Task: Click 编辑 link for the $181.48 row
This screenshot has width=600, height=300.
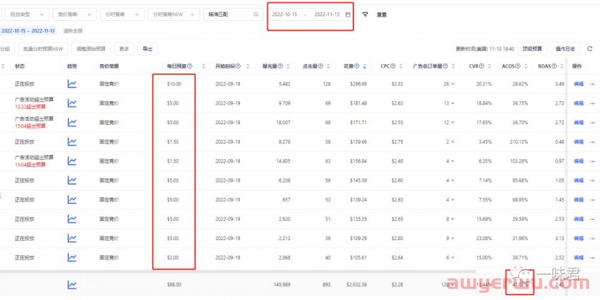Action: 578,103
